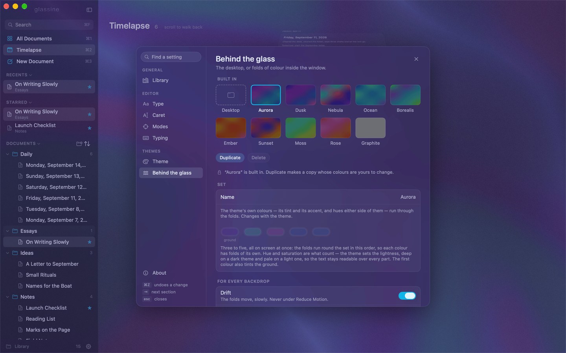Click the sidebar Search field
Image resolution: width=566 pixels, height=353 pixels.
[49, 25]
